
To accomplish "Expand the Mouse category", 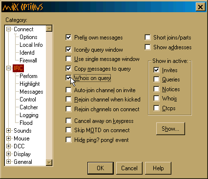I will [x=8, y=139].
